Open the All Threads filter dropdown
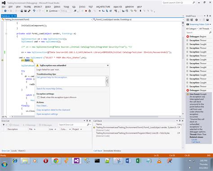213x171 pixels. pos(205,28)
